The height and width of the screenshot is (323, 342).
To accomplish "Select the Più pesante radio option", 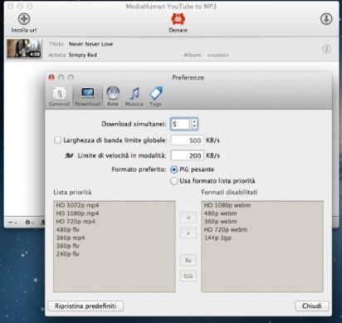I will [173, 169].
